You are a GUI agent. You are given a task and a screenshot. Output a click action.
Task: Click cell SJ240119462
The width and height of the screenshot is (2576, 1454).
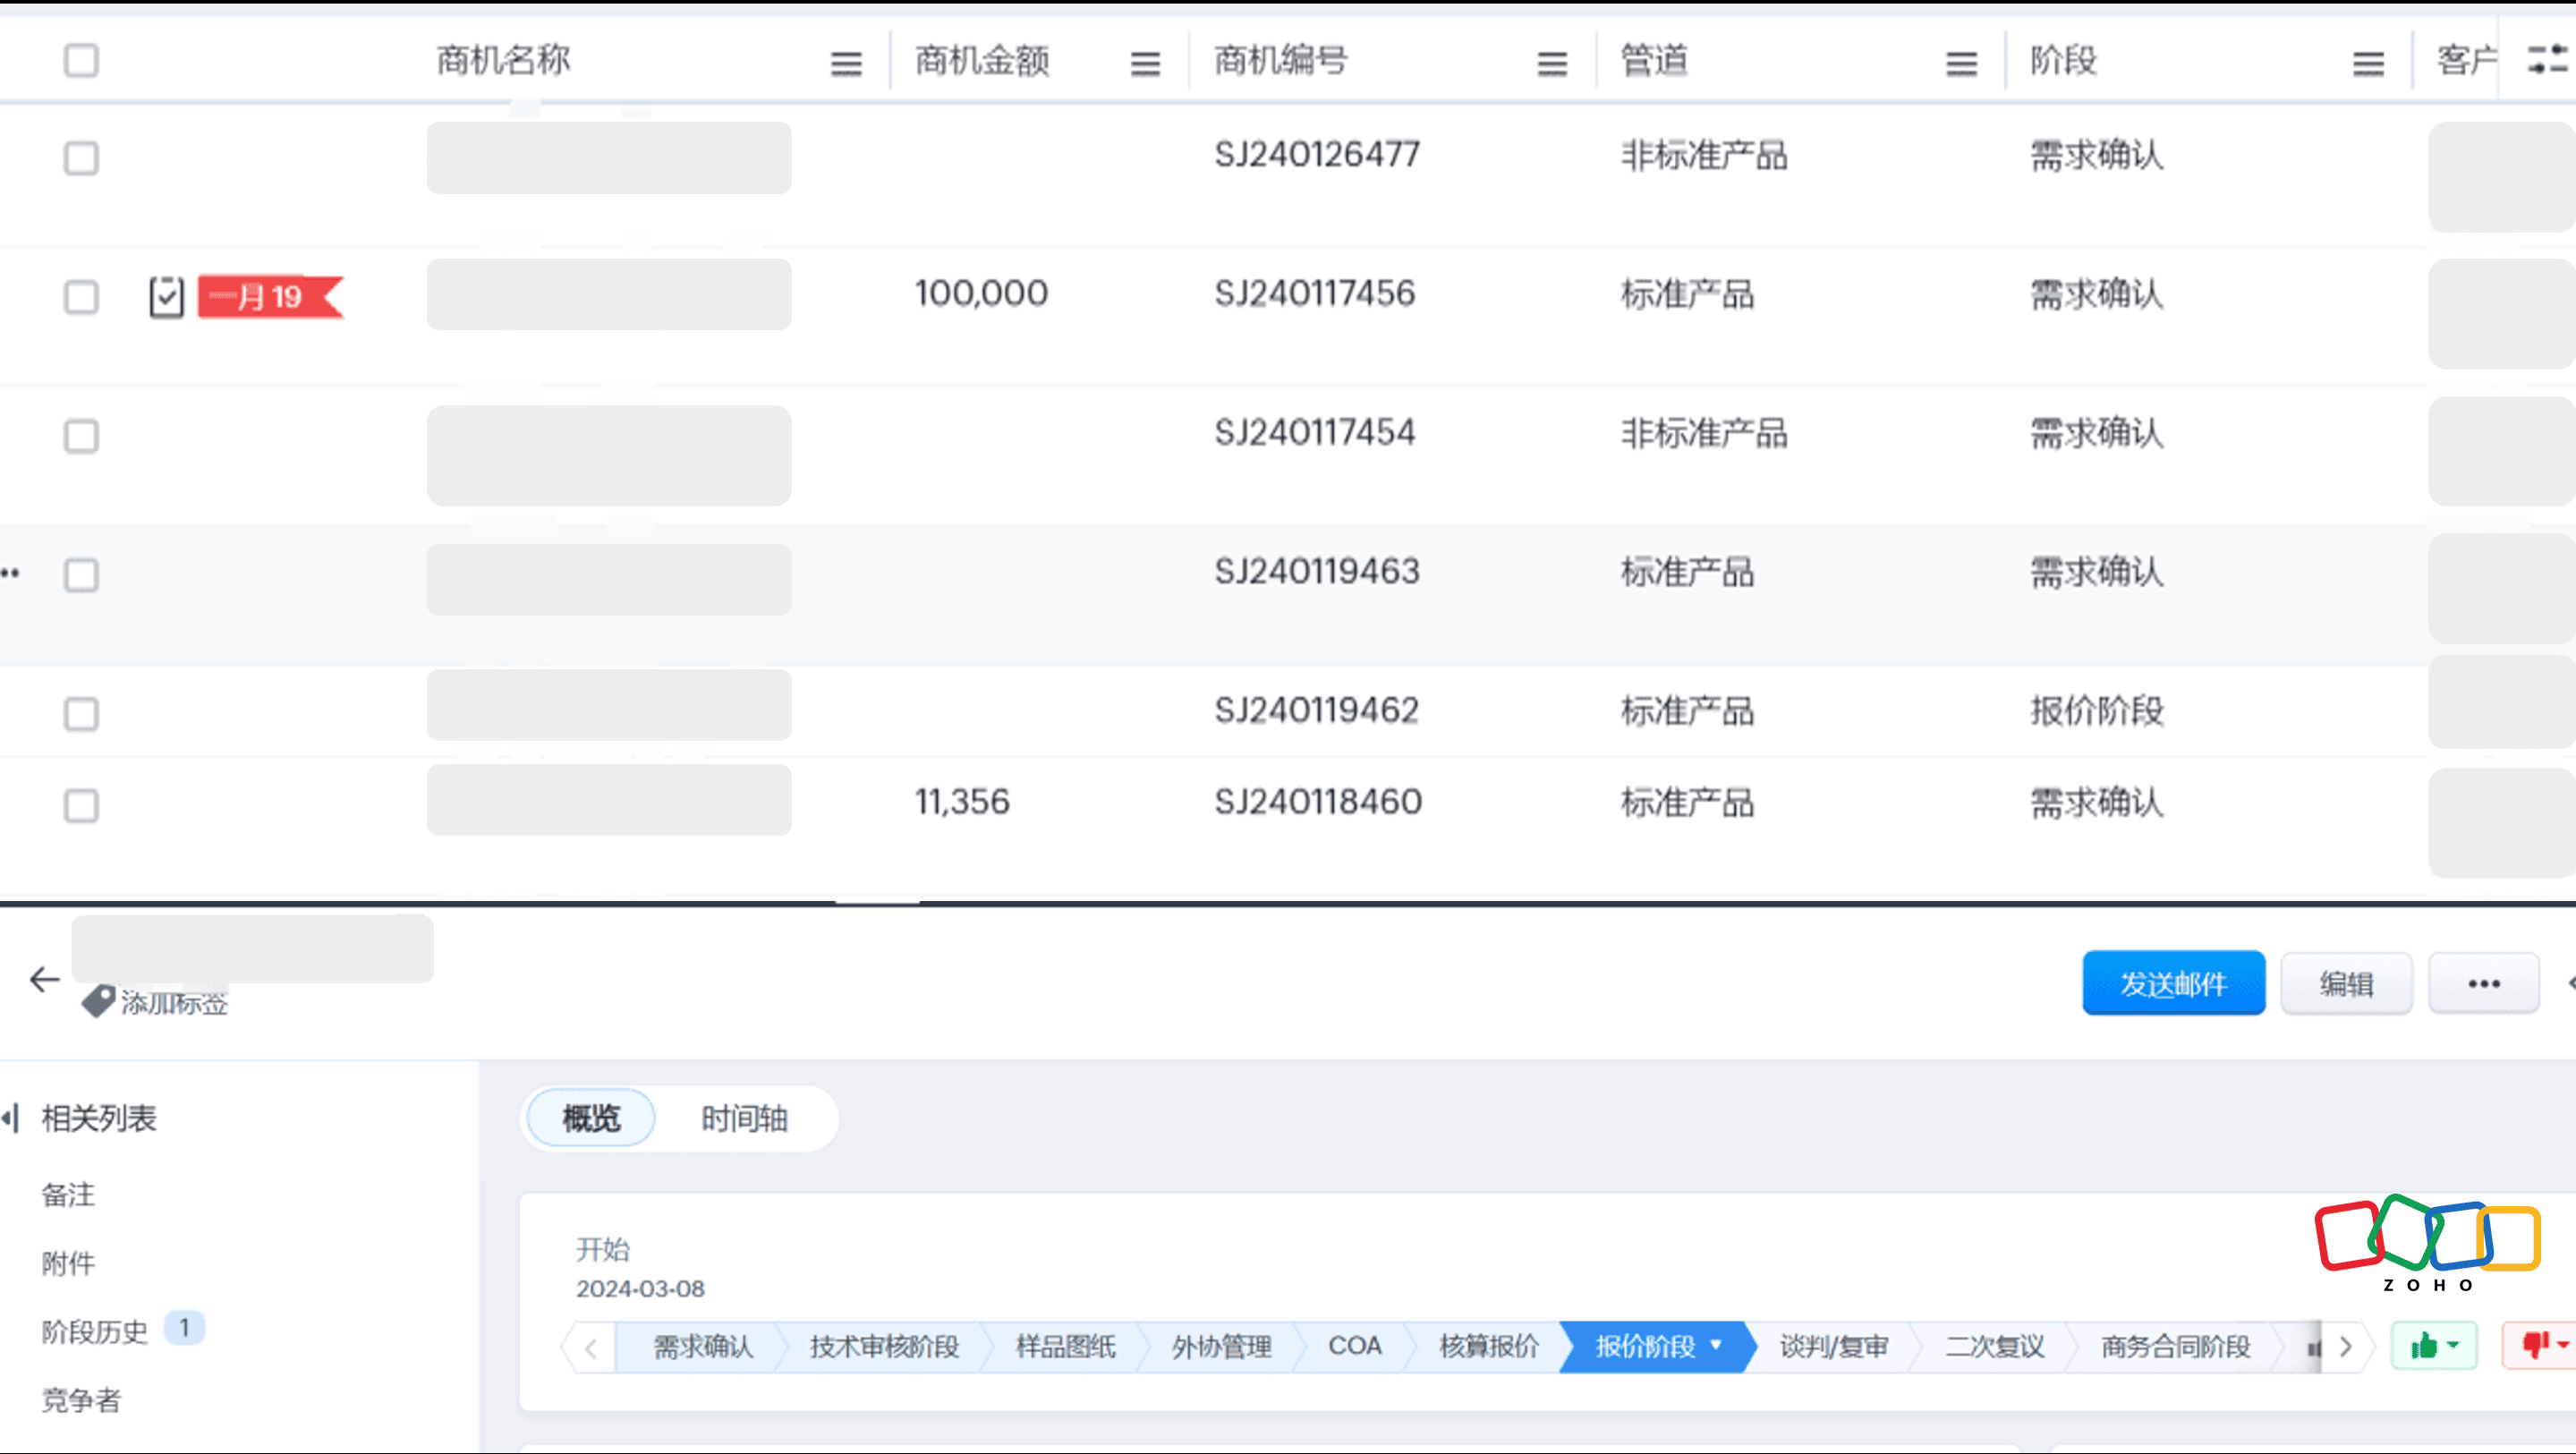pyautogui.click(x=1317, y=710)
